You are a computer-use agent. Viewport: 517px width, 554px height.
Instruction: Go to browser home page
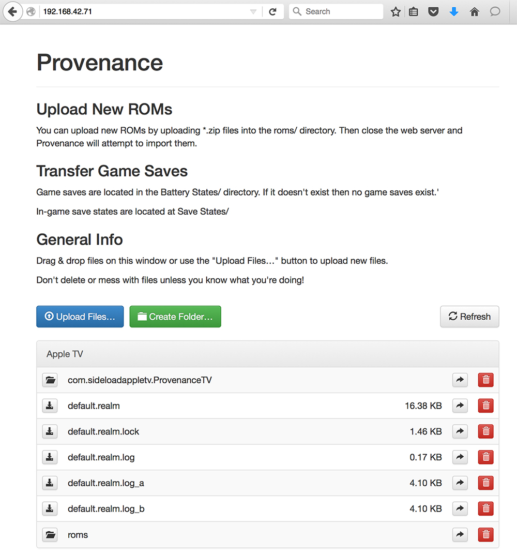click(x=475, y=11)
